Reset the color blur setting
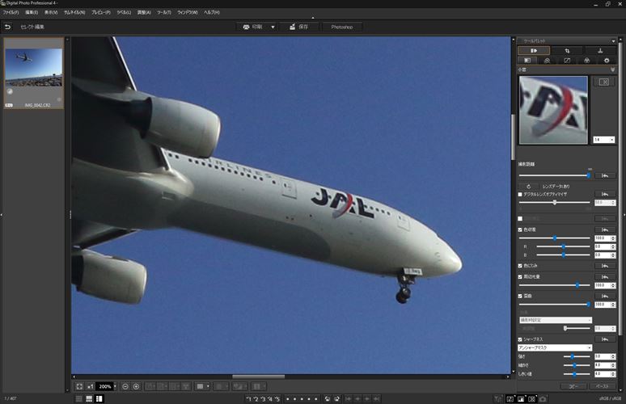The height and width of the screenshot is (404, 626). pyautogui.click(x=605, y=266)
